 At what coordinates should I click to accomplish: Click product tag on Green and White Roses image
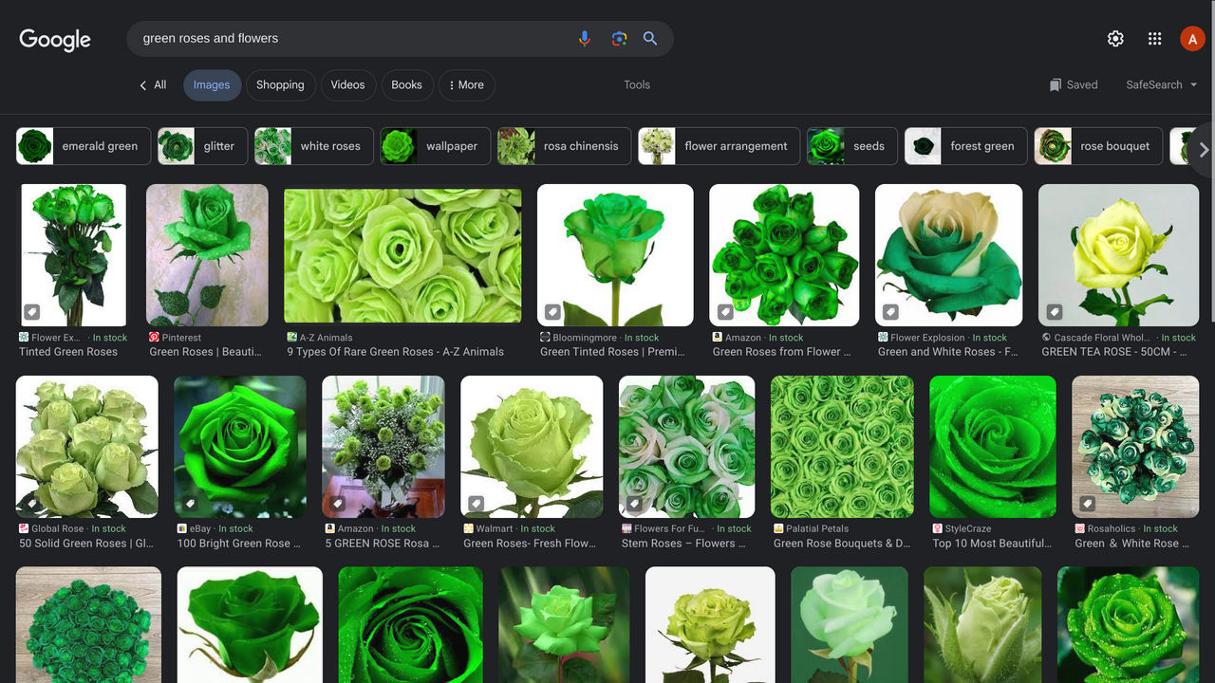click(x=890, y=312)
